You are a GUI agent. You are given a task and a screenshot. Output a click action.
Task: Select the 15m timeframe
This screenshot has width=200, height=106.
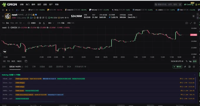[12, 23]
